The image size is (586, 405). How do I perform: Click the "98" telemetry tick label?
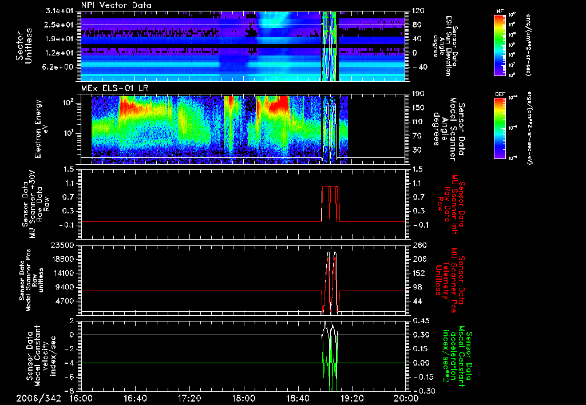click(x=417, y=287)
